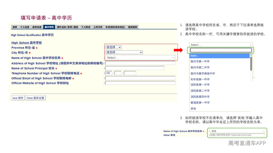Choose 蒙城县第一中学 from the list
The width and height of the screenshot is (273, 153).
click(x=200, y=103)
